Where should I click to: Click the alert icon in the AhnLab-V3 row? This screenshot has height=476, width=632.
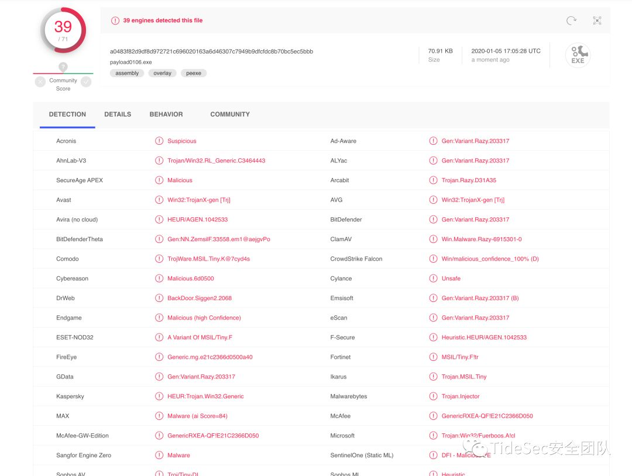point(159,161)
